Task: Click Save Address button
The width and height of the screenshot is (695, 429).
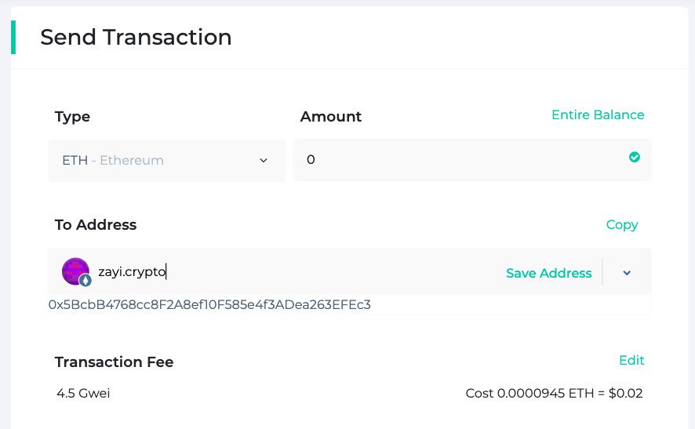Action: (548, 273)
